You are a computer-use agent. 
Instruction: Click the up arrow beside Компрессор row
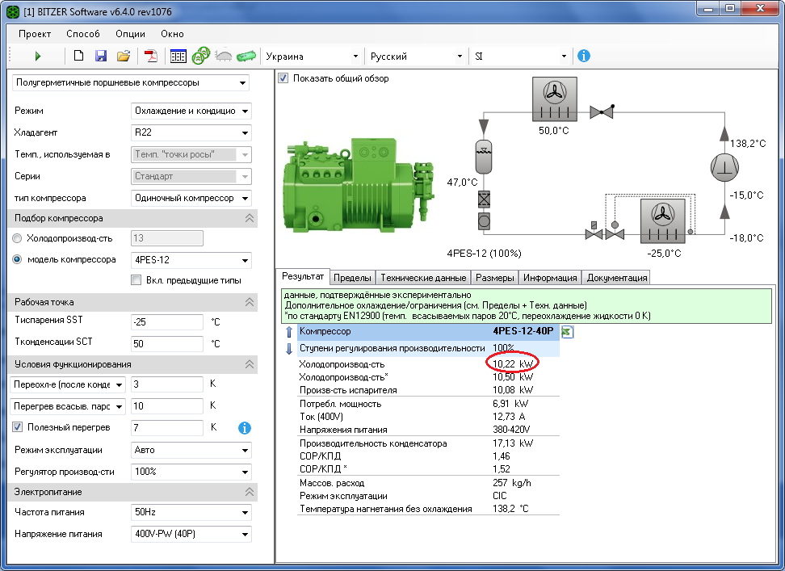pos(289,332)
